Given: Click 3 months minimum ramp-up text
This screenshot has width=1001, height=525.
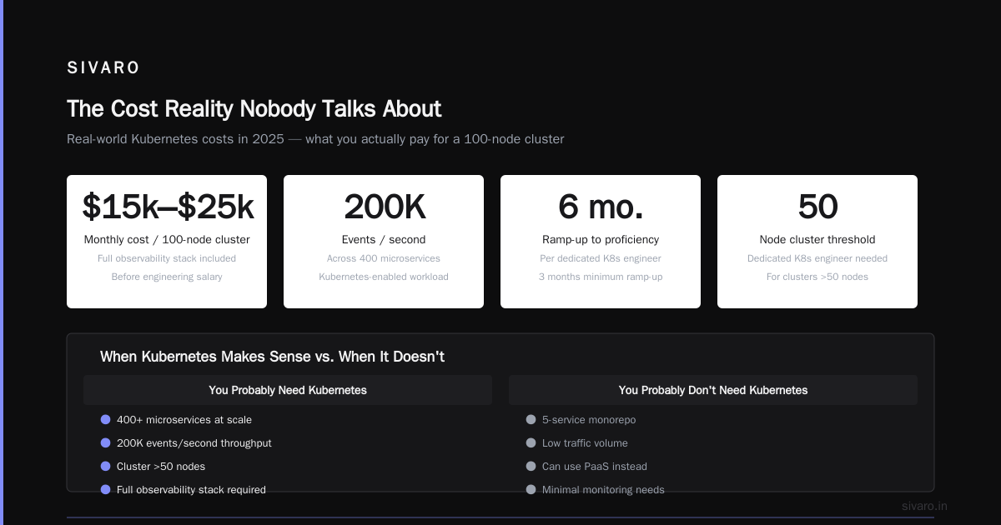Looking at the screenshot, I should pyautogui.click(x=601, y=277).
